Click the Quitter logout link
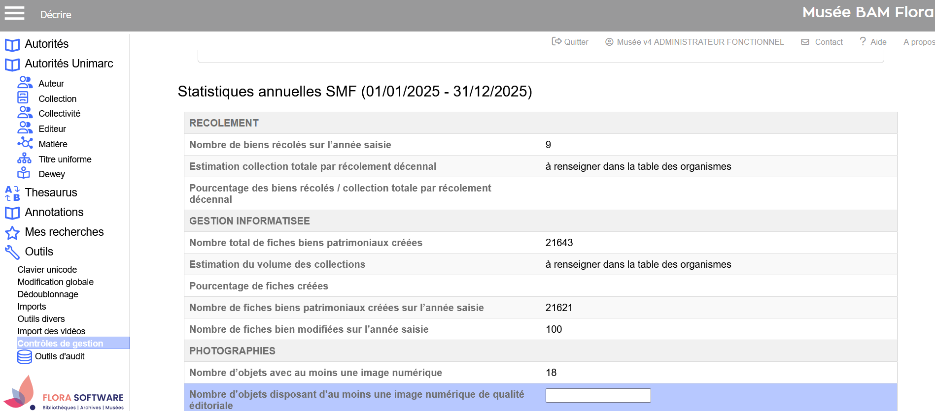This screenshot has height=411, width=935. 570,42
